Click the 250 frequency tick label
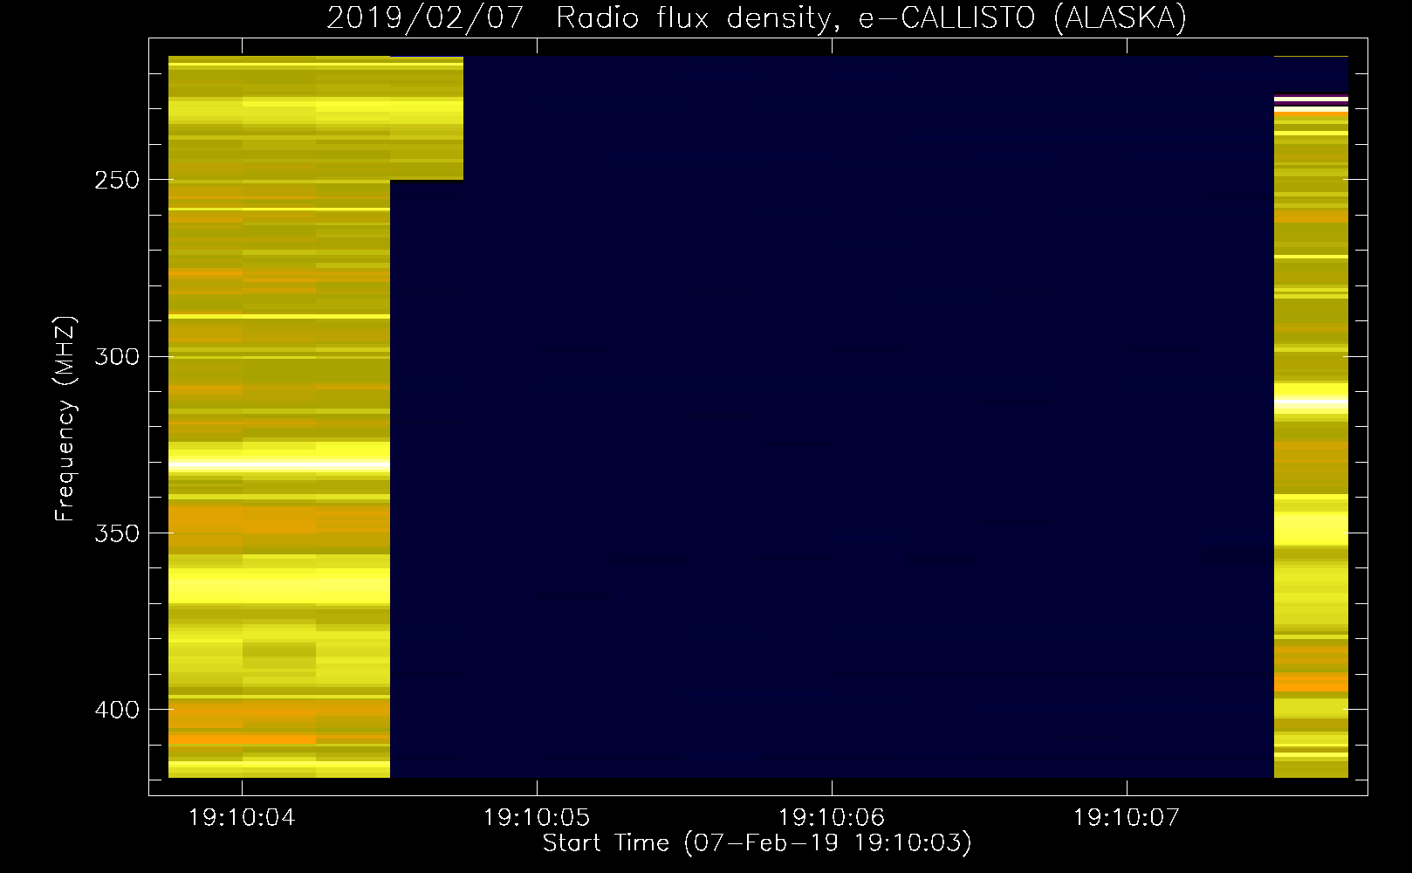 (x=117, y=180)
